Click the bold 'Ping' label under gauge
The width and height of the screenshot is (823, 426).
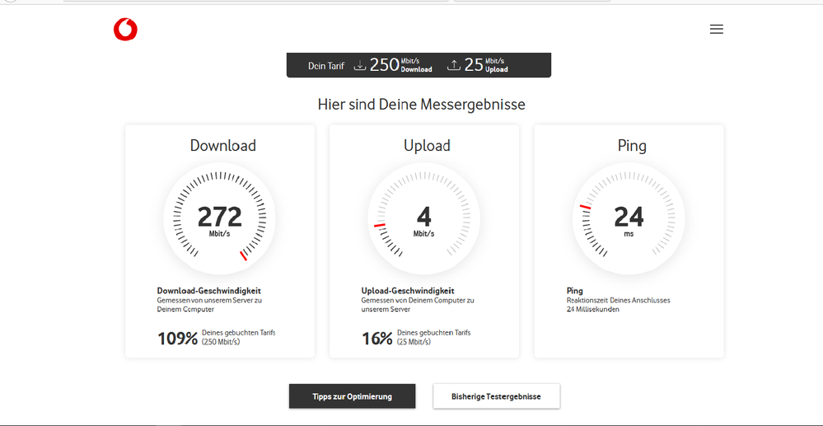575,291
